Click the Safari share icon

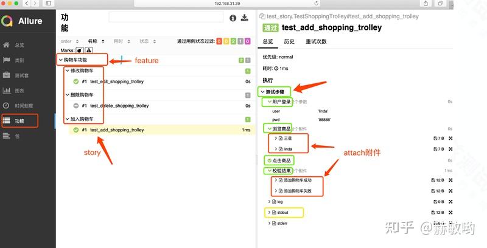click(x=426, y=3)
